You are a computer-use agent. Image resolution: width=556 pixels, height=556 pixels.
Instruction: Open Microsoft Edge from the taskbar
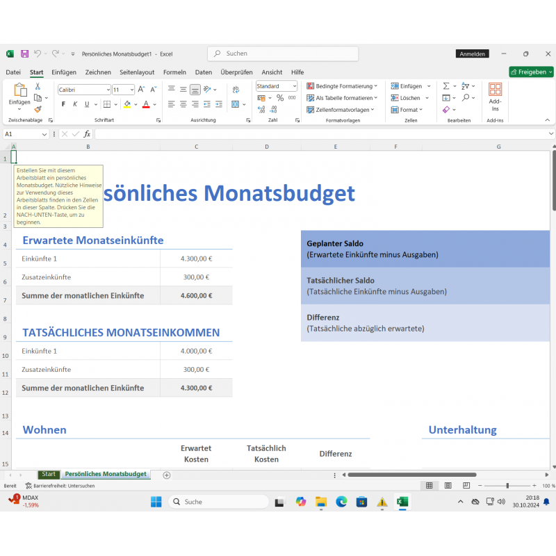[x=341, y=502]
